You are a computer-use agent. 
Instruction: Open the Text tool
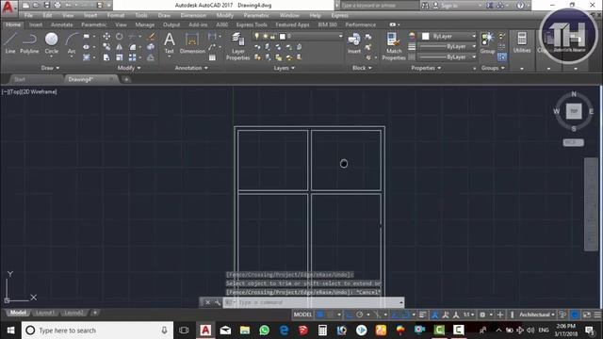(x=170, y=42)
